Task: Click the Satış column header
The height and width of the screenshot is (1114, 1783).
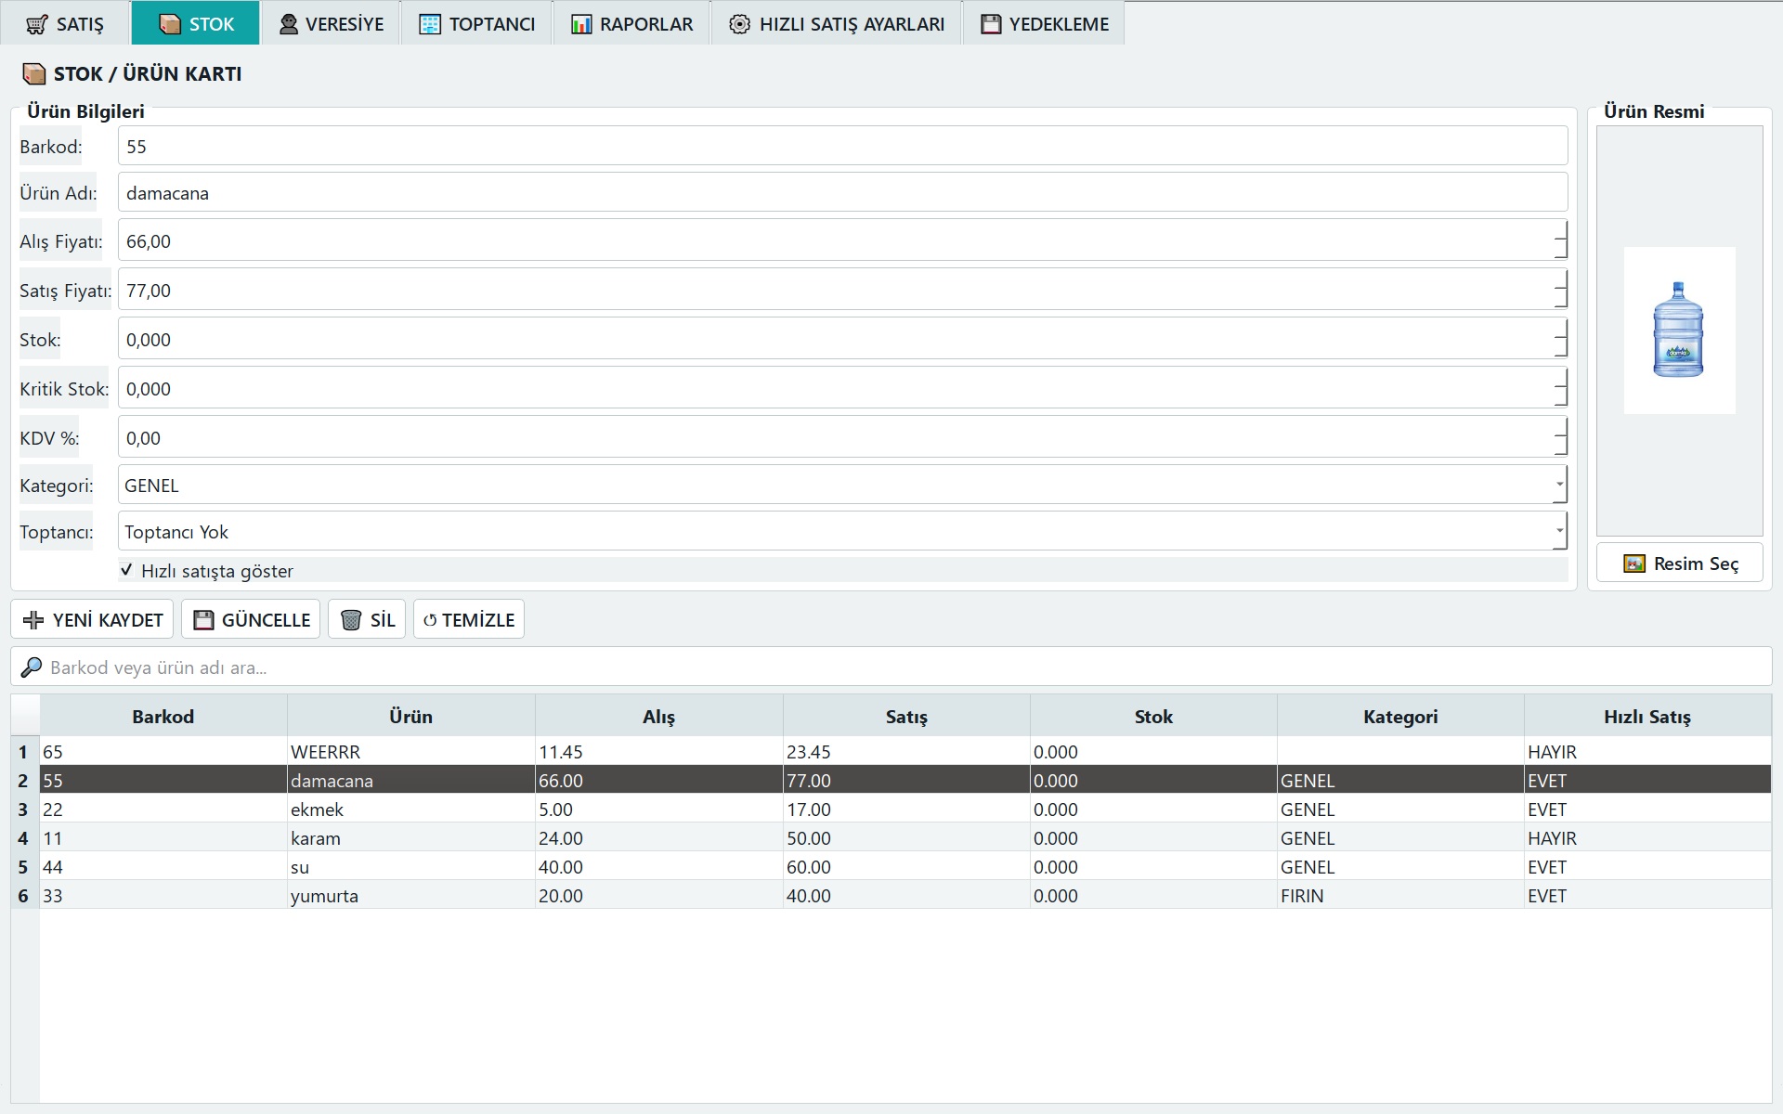Action: coord(906,717)
